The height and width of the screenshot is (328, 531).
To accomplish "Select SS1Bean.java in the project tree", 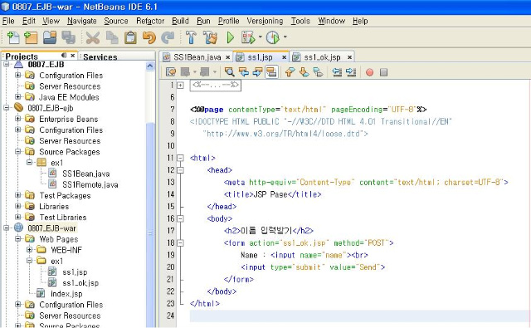I will (86, 174).
